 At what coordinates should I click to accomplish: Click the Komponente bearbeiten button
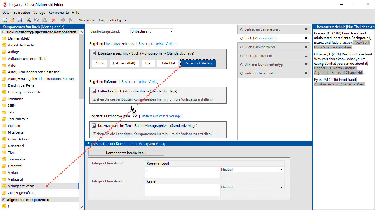(x=126, y=153)
